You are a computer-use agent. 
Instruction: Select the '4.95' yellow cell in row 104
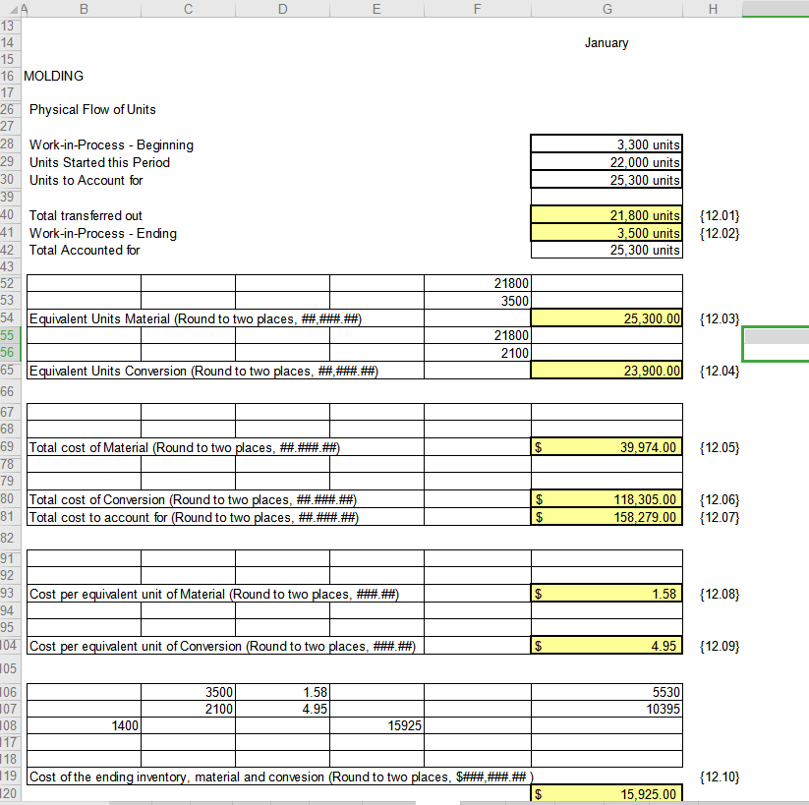tap(607, 646)
